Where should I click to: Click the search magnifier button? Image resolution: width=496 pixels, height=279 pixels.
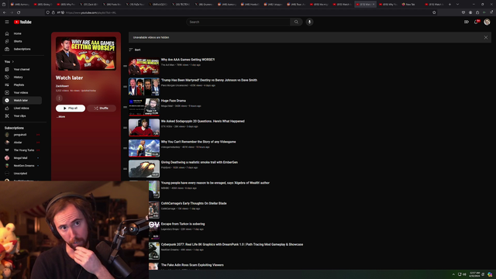point(296,22)
